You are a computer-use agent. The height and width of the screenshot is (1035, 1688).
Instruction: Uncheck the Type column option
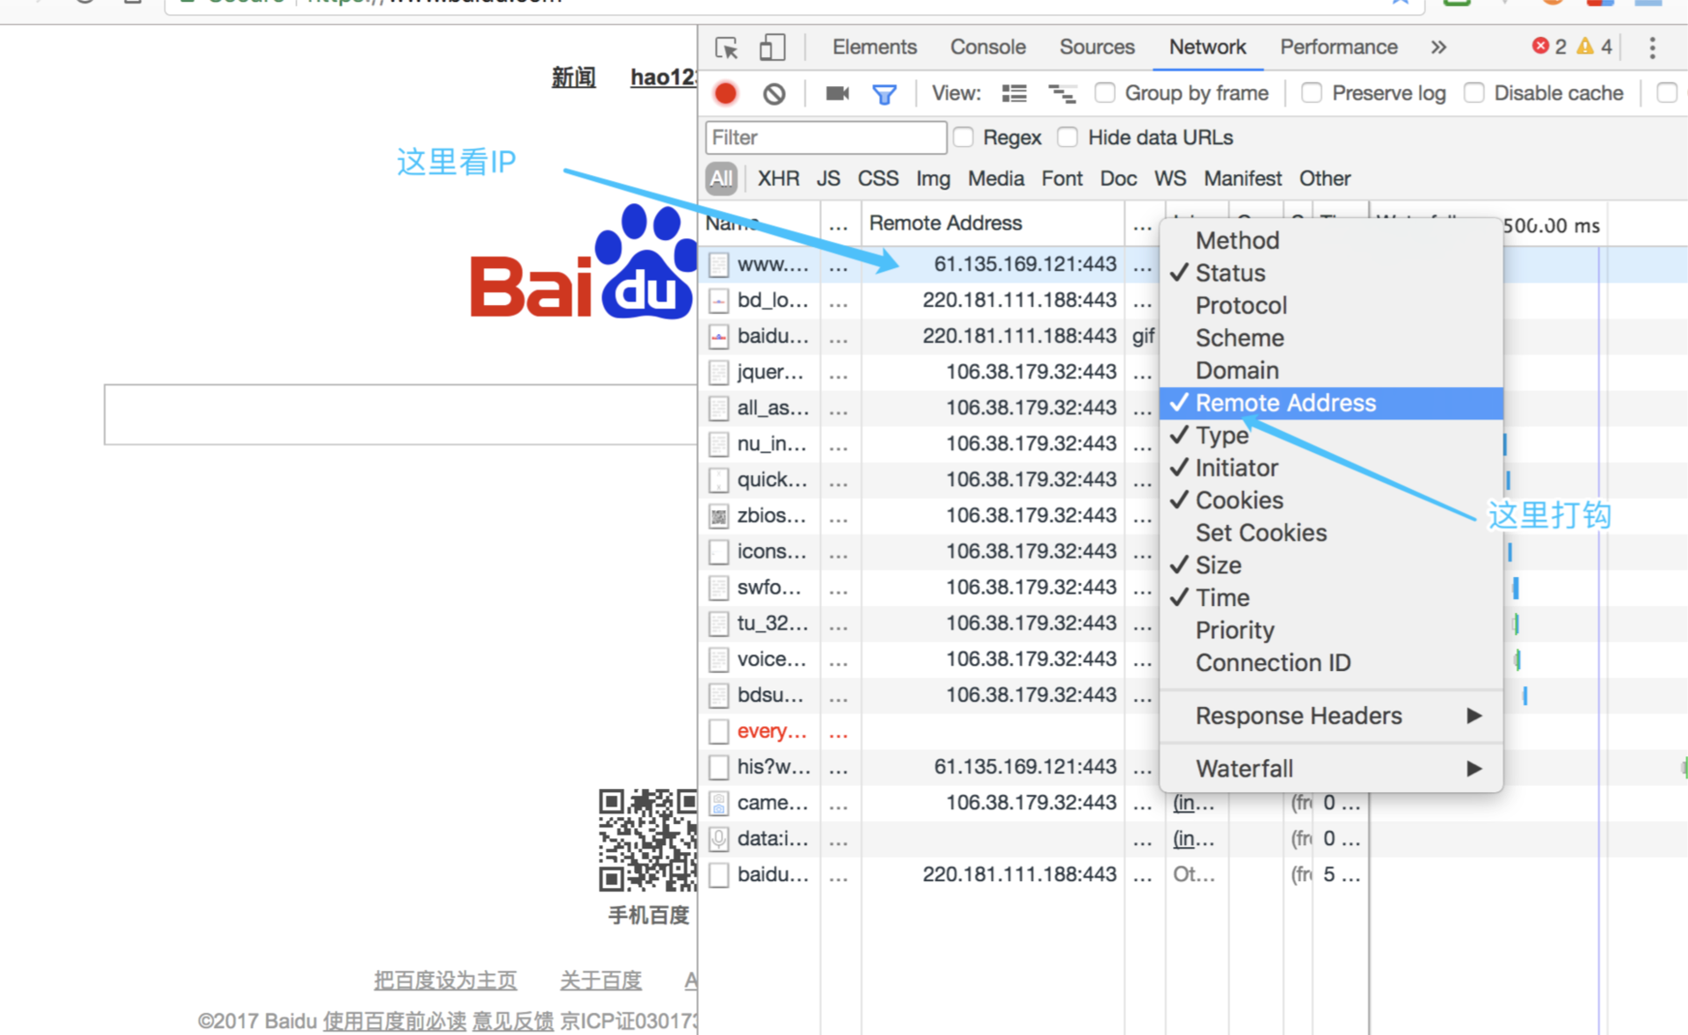[x=1331, y=435]
